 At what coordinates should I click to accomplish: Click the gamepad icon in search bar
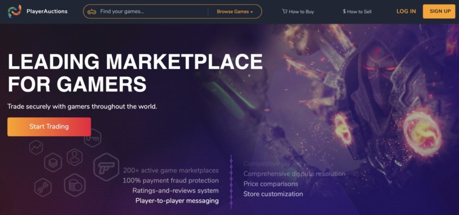(92, 11)
